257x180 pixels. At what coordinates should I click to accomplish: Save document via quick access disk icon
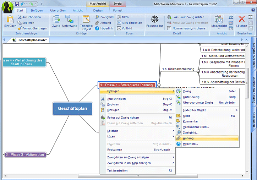pos(17,4)
